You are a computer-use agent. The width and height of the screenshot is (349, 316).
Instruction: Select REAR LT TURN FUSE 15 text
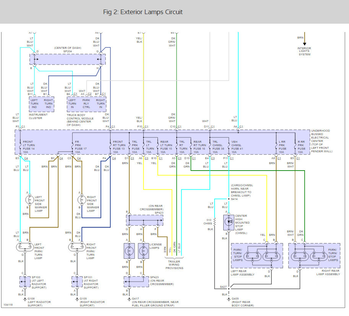(x=166, y=147)
